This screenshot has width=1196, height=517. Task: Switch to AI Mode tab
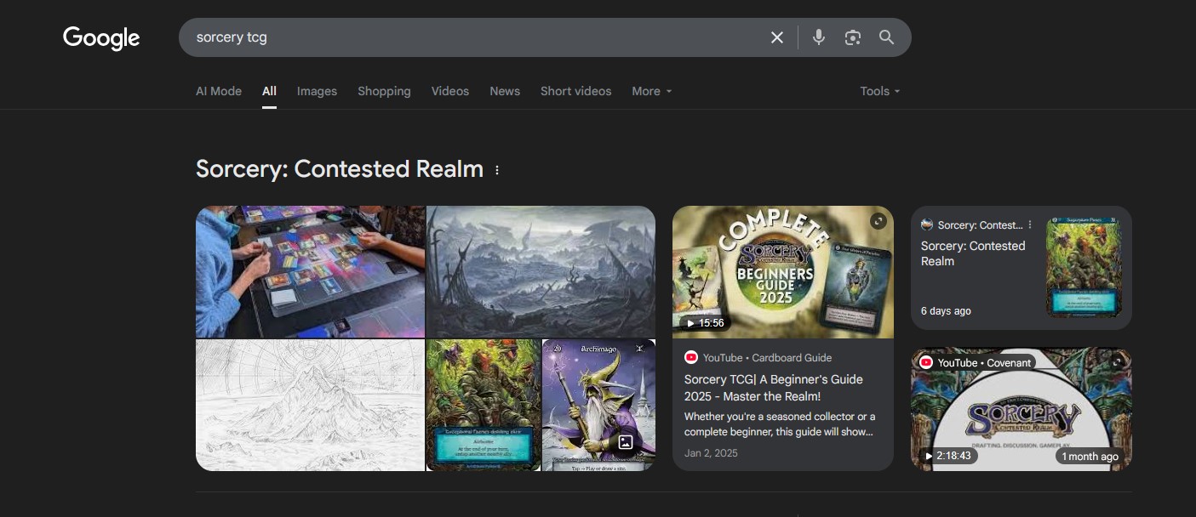(219, 91)
